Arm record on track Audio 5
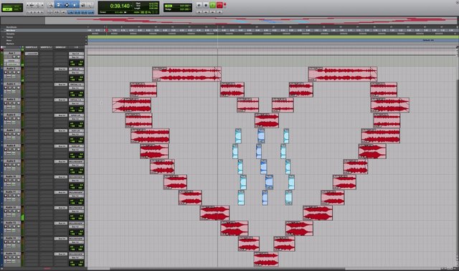The width and height of the screenshot is (459, 271). click(5, 103)
